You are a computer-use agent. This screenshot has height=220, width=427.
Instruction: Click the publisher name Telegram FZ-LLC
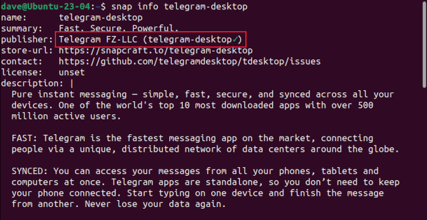(98, 39)
